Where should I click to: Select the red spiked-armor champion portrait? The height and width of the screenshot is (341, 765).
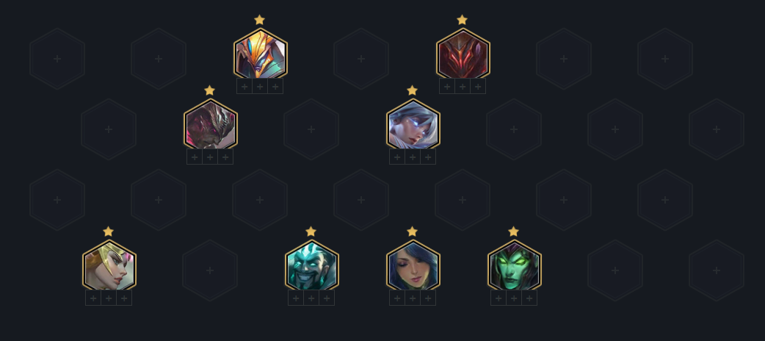pos(463,54)
